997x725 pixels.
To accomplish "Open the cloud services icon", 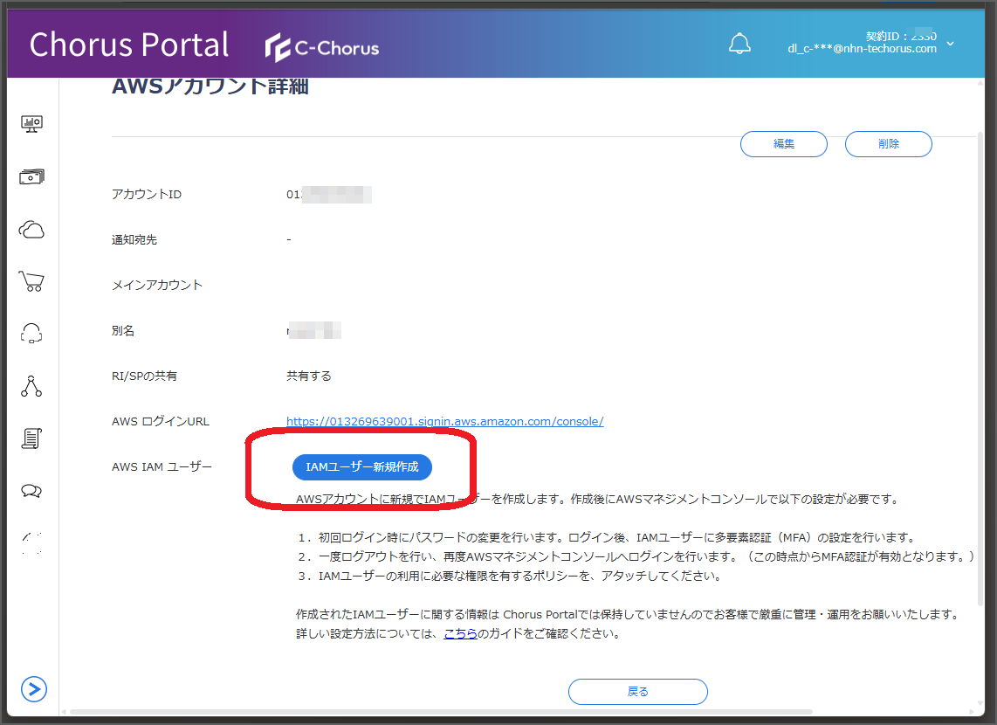I will [x=31, y=229].
